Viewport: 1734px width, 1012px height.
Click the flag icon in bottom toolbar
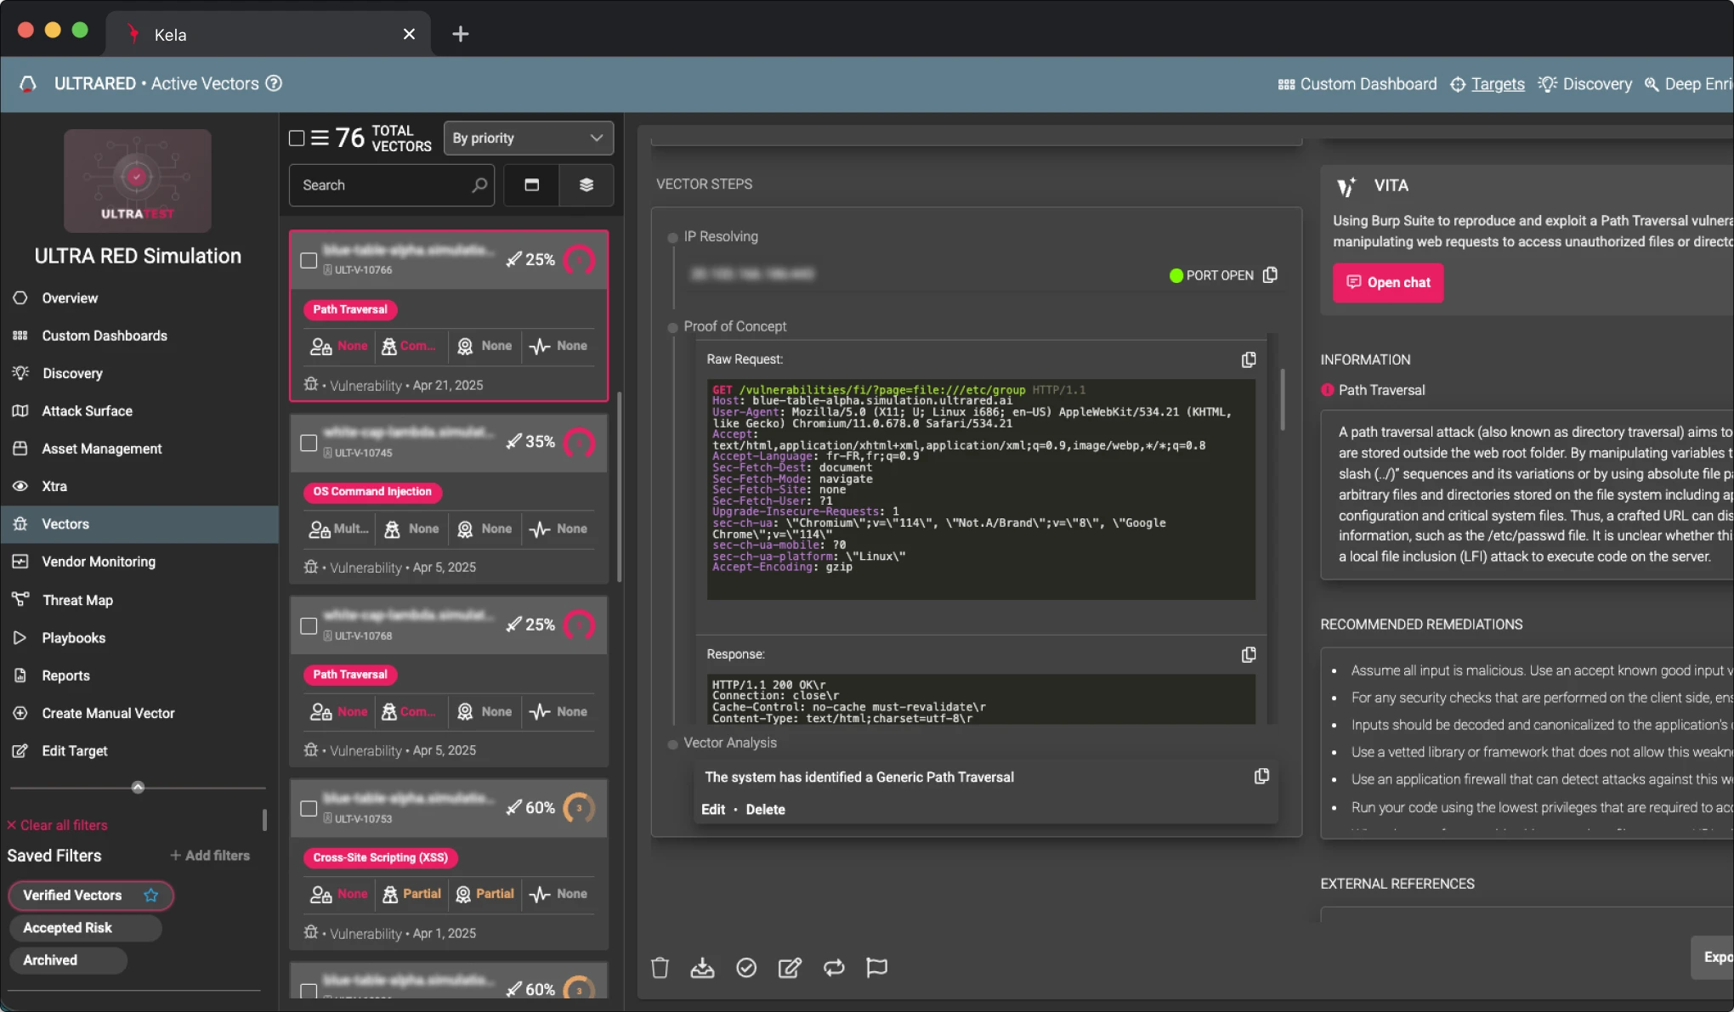(876, 968)
